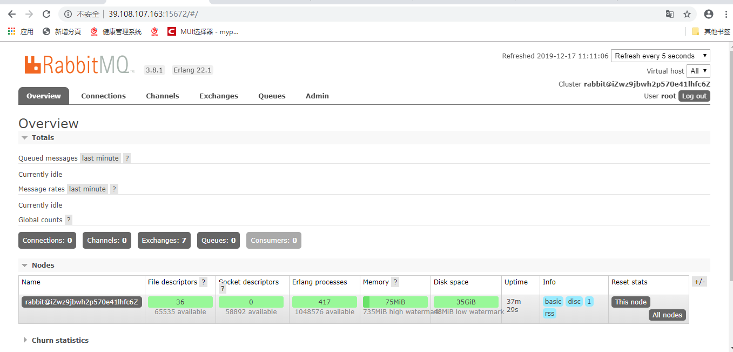Click the Global counts help icon
Viewport: 733px width, 352px height.
click(x=68, y=220)
